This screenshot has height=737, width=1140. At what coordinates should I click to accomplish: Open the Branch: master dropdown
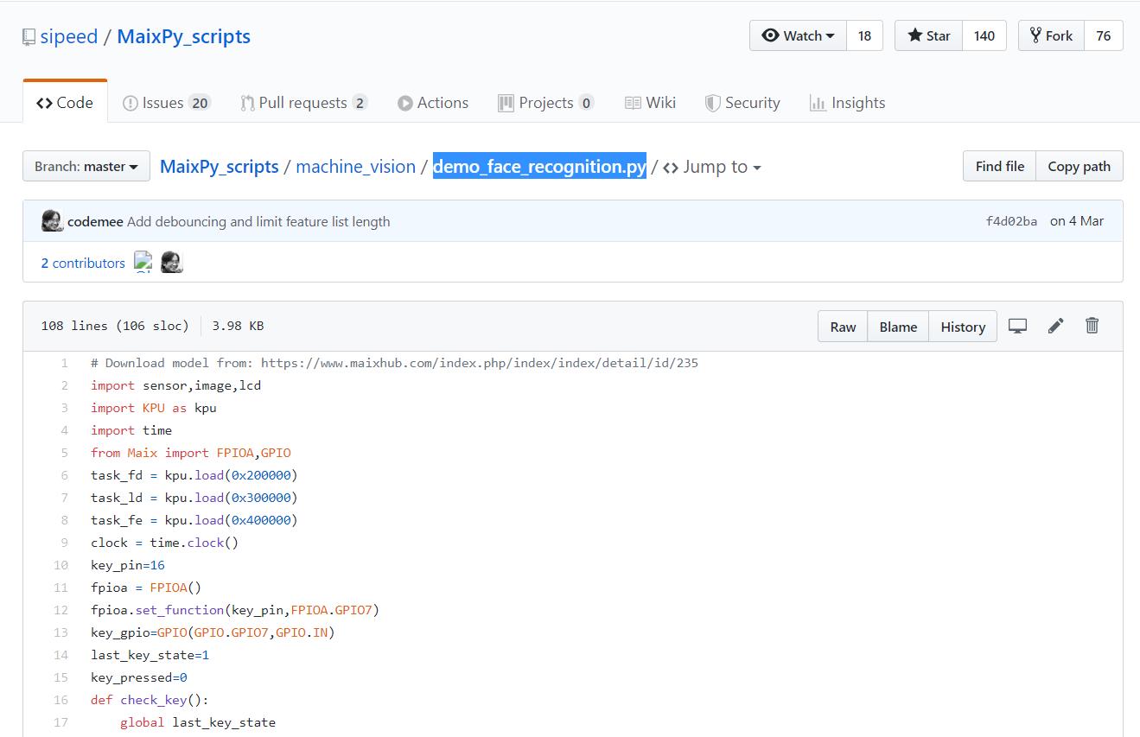[86, 167]
